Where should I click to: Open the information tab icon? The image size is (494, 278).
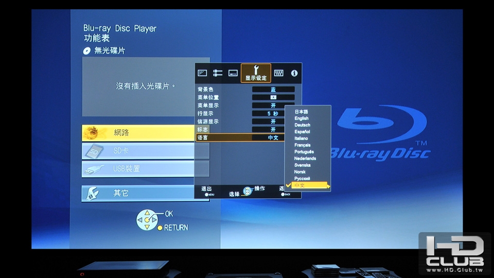coord(294,73)
